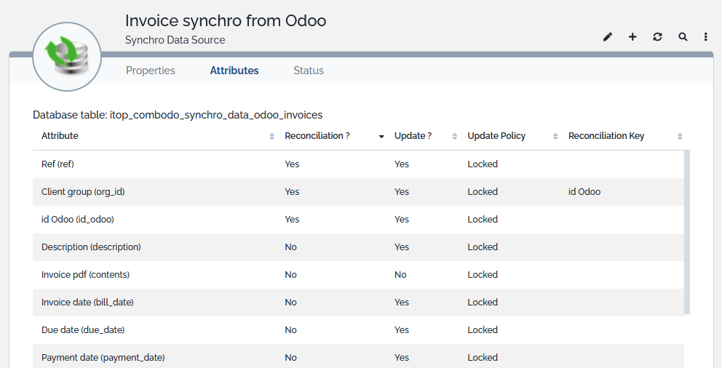722x368 pixels.
Task: Open the Status tab
Action: [309, 71]
